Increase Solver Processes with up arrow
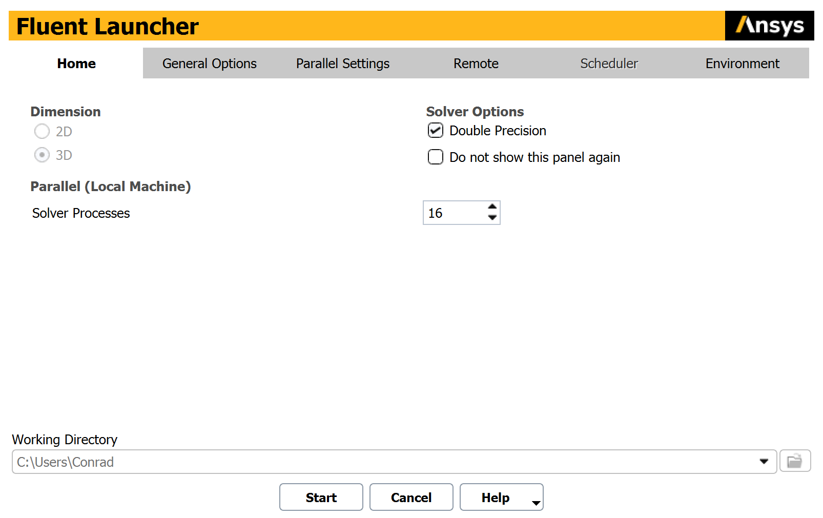Screen dimensions: 823x518 pos(492,207)
